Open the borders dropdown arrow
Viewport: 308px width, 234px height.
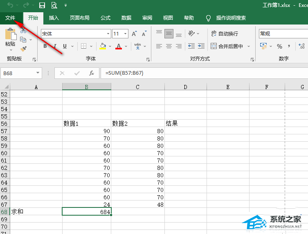(x=91, y=46)
